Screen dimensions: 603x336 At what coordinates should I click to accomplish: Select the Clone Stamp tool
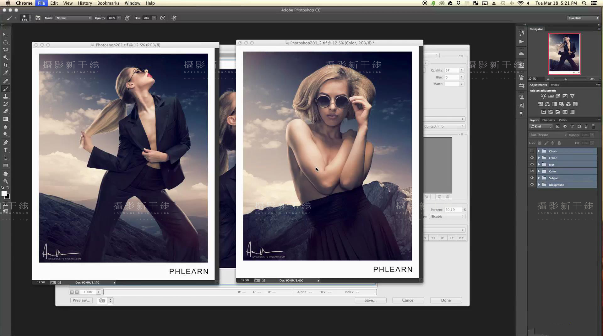coord(6,96)
